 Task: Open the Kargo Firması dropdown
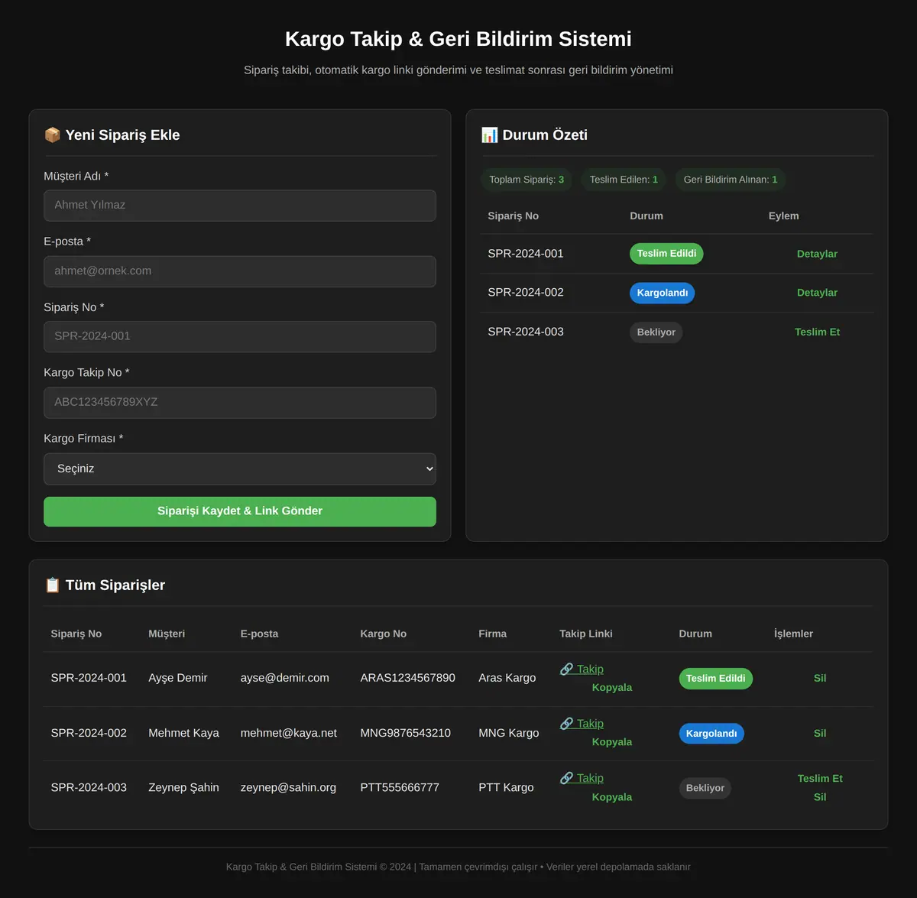pyautogui.click(x=240, y=468)
